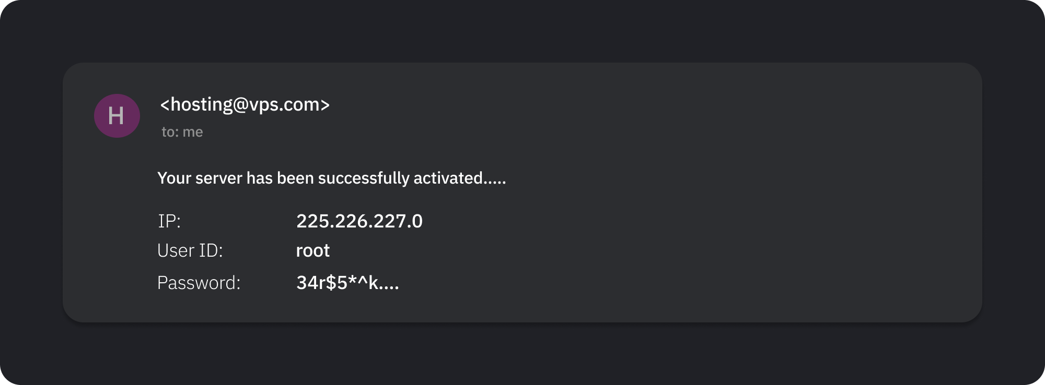
Task: Click the purple H sender avatar
Action: pyautogui.click(x=117, y=116)
